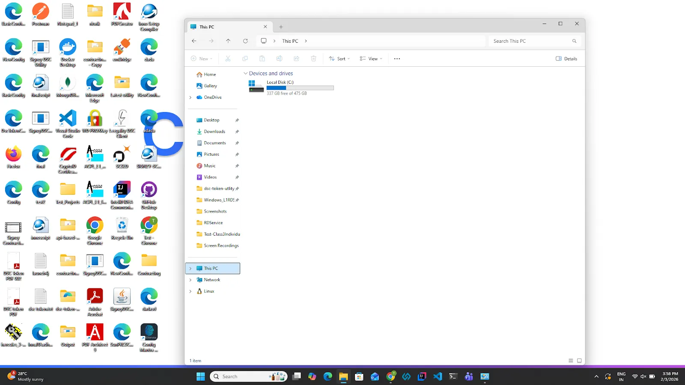685x385 pixels.
Task: Refresh the This PC view
Action: click(x=245, y=41)
